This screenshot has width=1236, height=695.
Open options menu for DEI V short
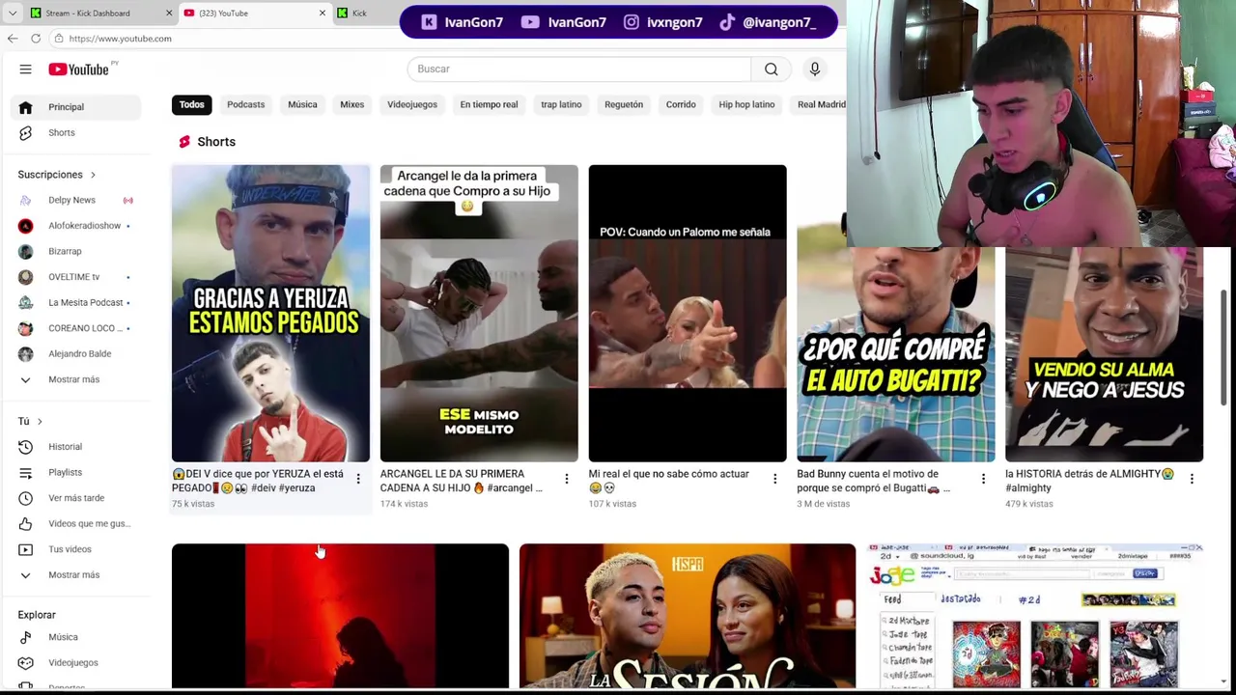click(358, 479)
